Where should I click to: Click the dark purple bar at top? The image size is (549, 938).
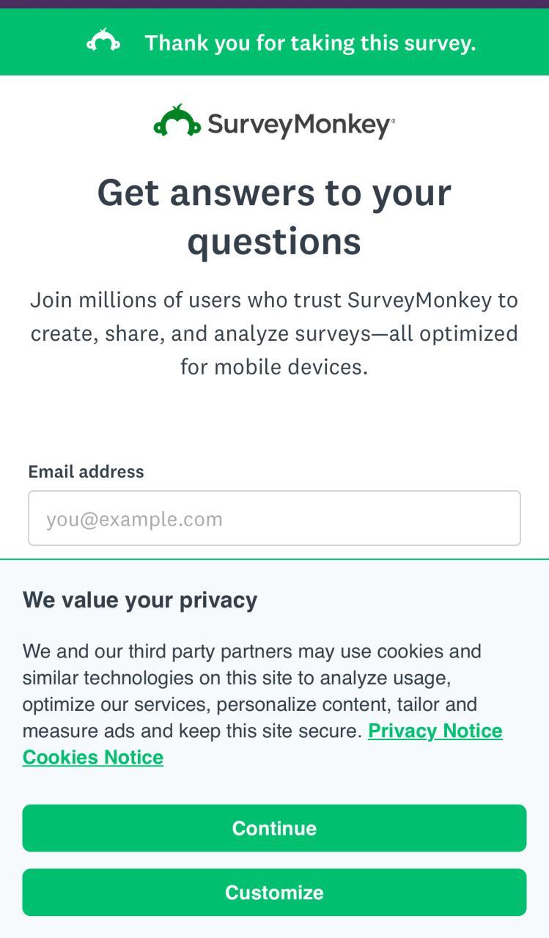tap(274, 4)
